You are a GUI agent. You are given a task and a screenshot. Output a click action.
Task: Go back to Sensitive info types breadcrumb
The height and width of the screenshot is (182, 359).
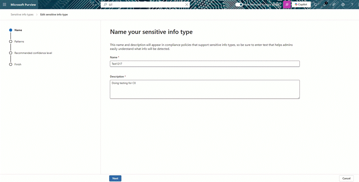[x=22, y=14]
